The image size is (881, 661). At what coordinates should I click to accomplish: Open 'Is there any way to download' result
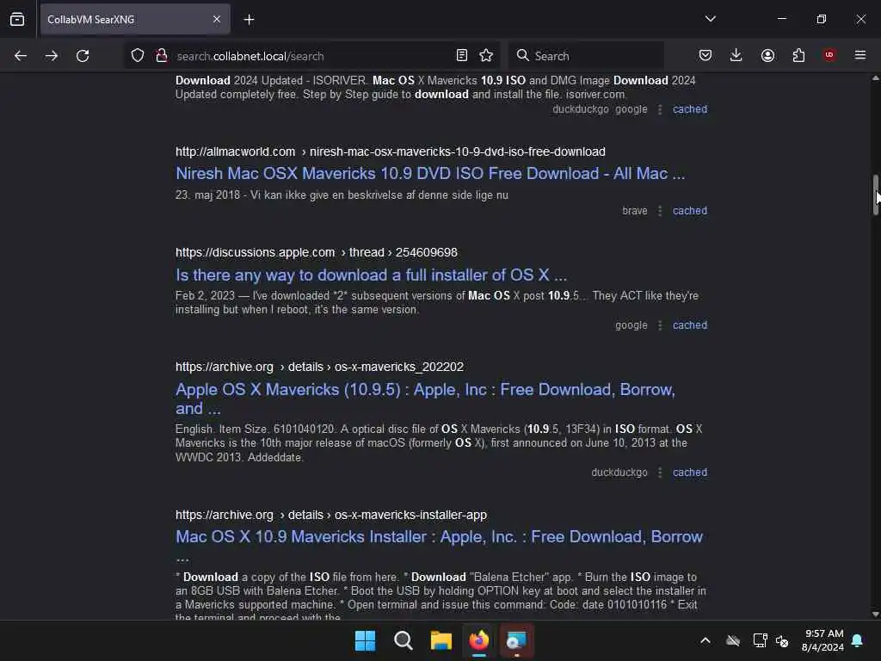pyautogui.click(x=371, y=275)
